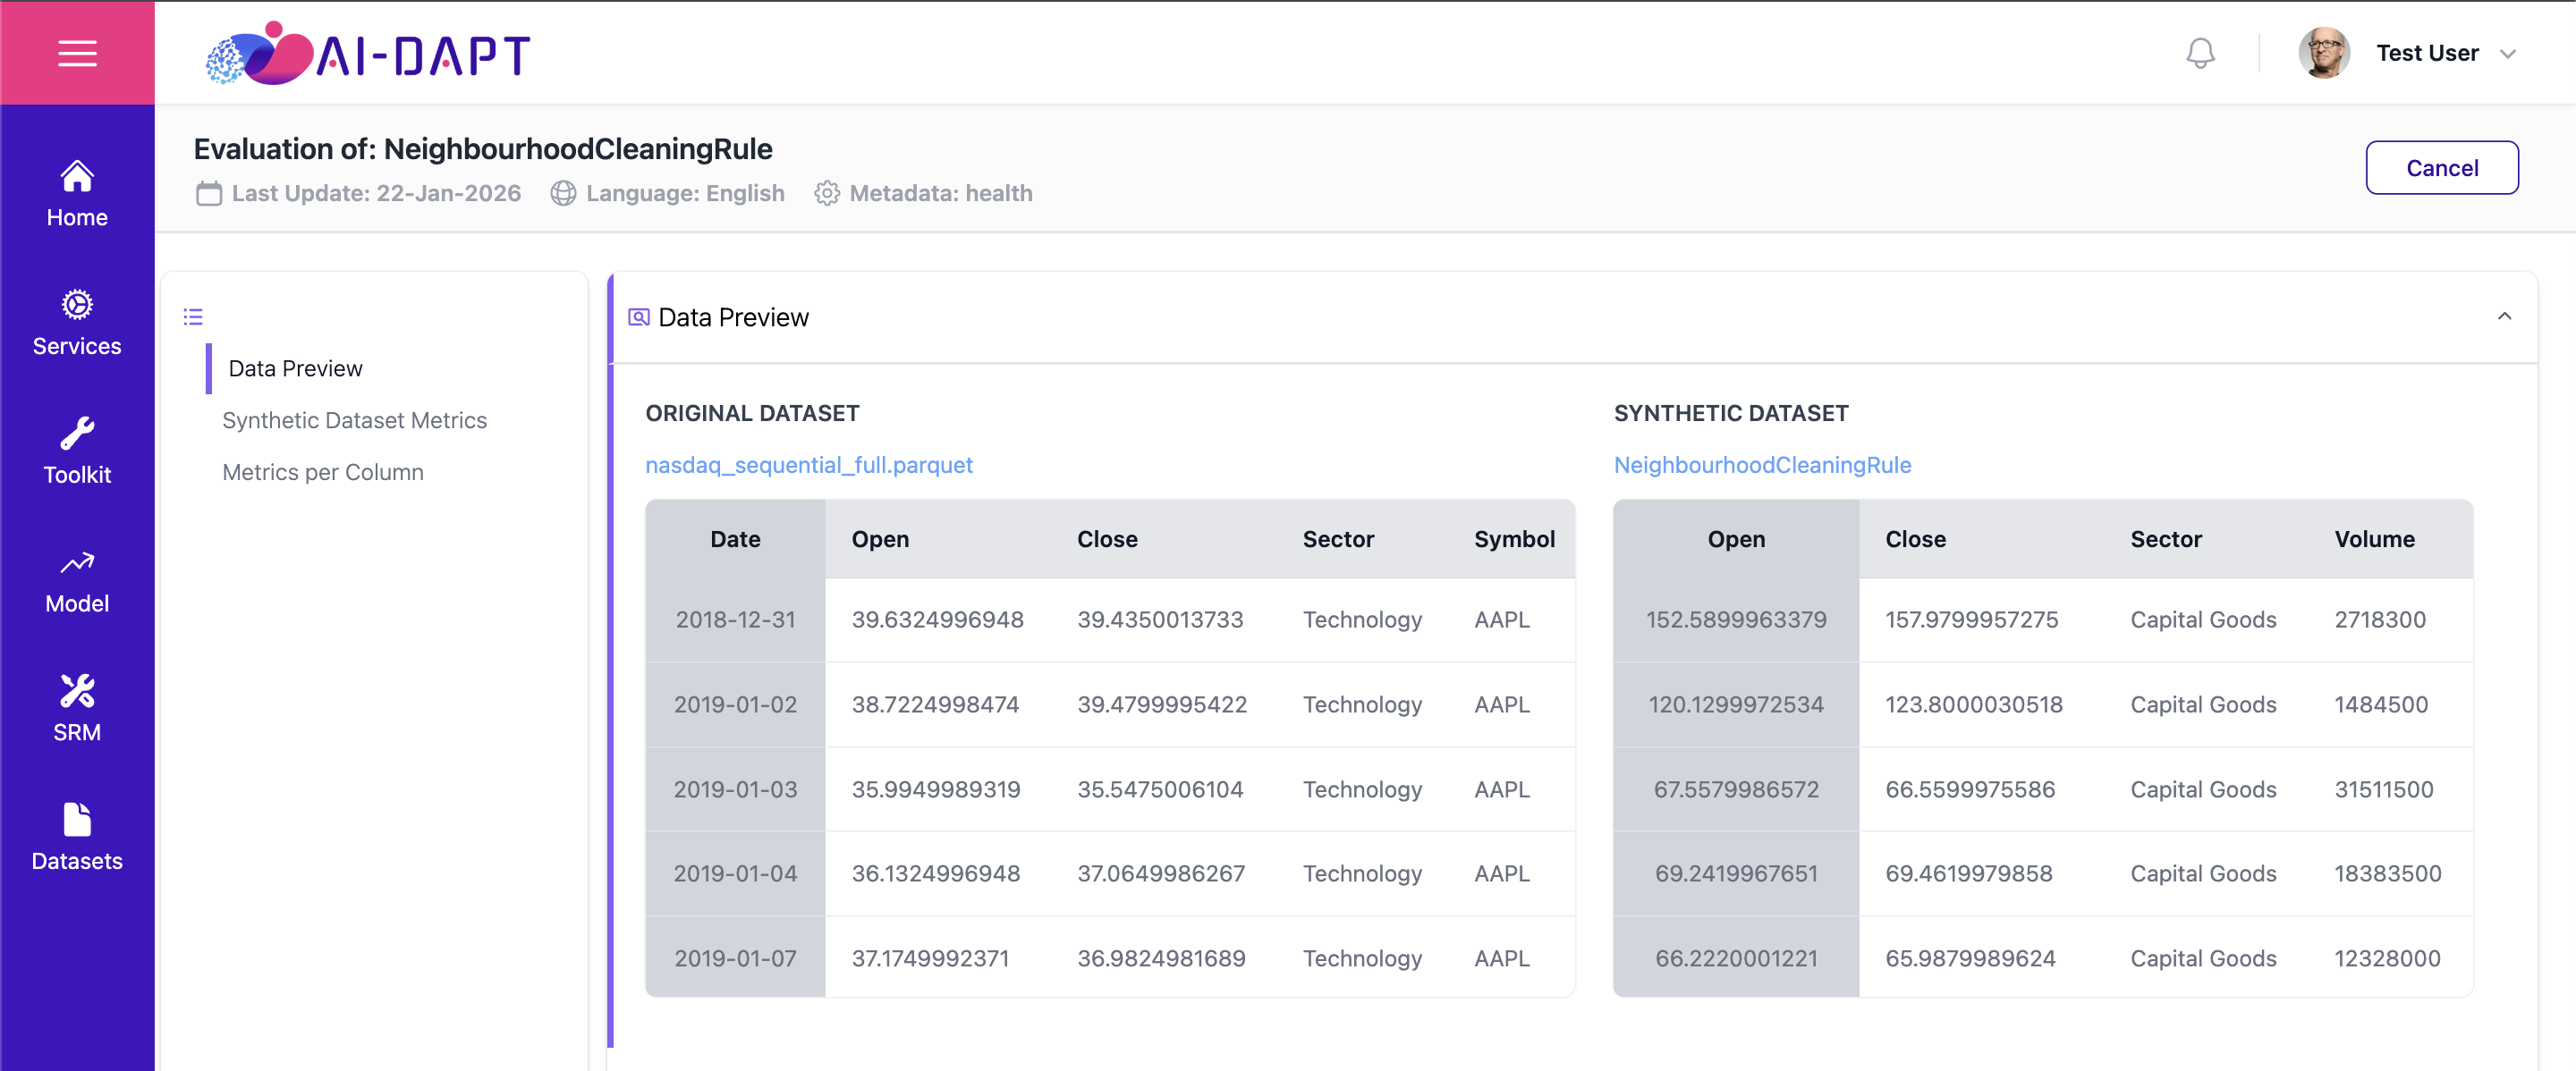This screenshot has width=2576, height=1071.
Task: Open NeighbourhoodCleaningRule dataset link
Action: tap(1762, 465)
